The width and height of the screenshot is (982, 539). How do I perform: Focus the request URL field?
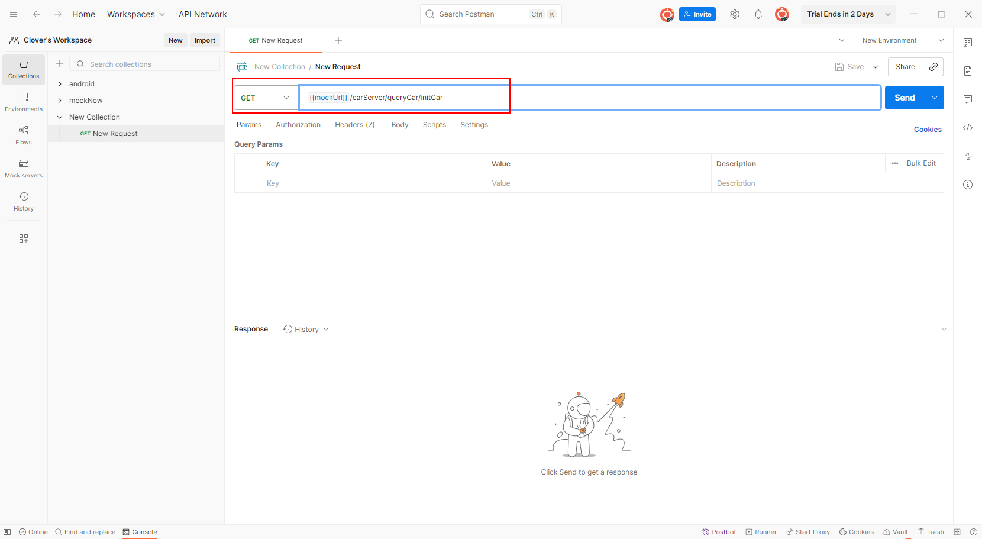pyautogui.click(x=590, y=98)
